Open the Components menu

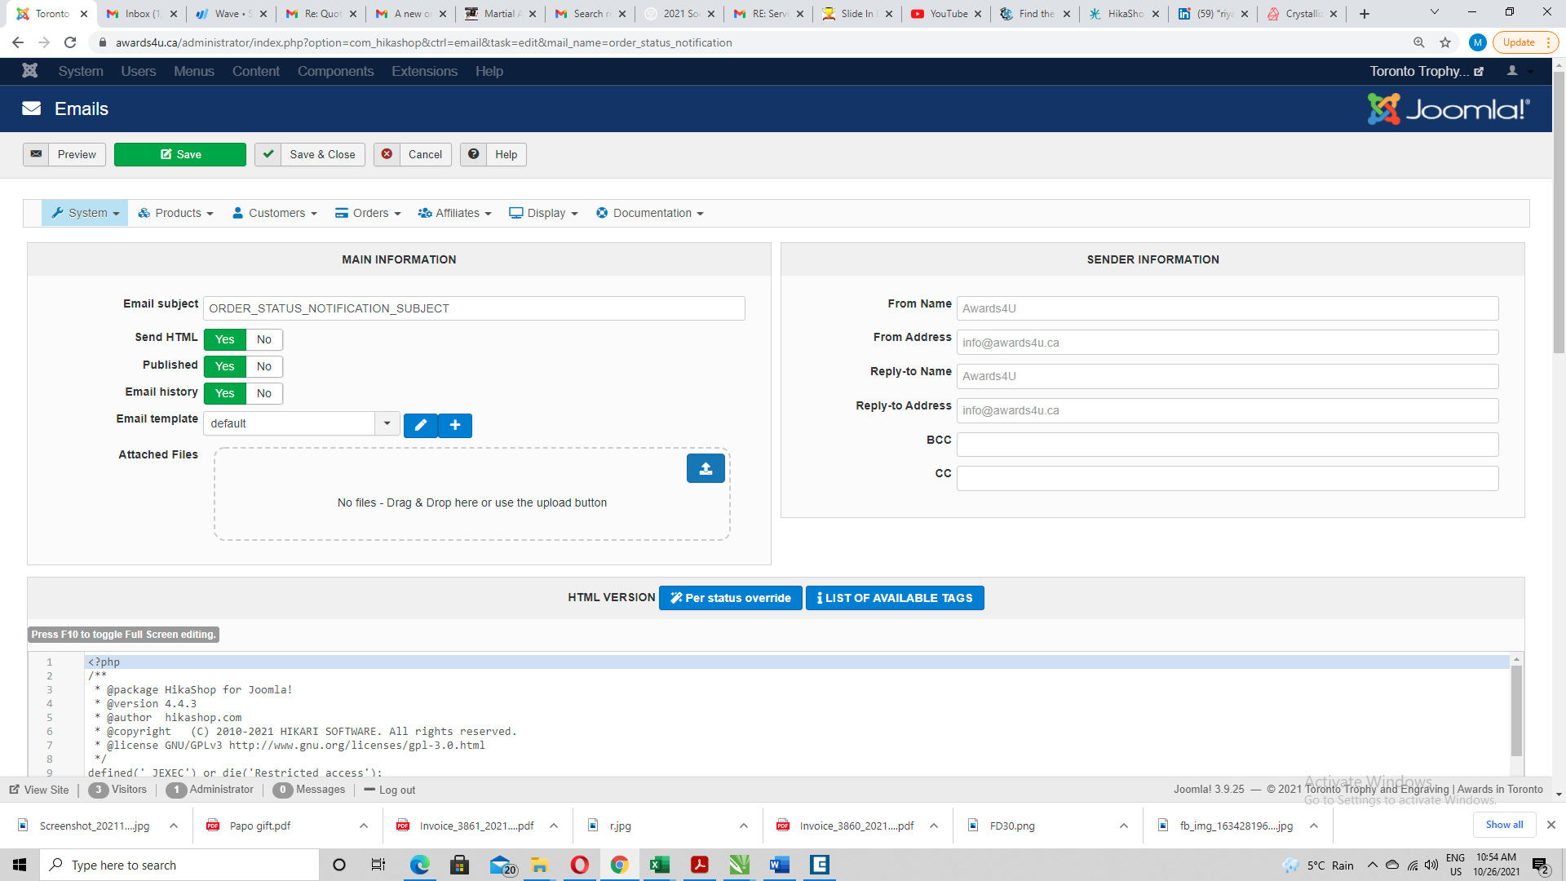tap(335, 71)
